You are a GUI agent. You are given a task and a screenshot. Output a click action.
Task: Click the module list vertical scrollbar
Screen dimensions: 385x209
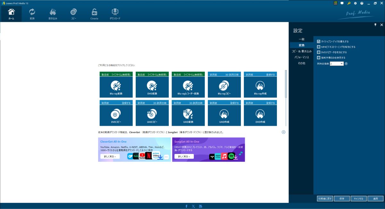tap(286, 84)
